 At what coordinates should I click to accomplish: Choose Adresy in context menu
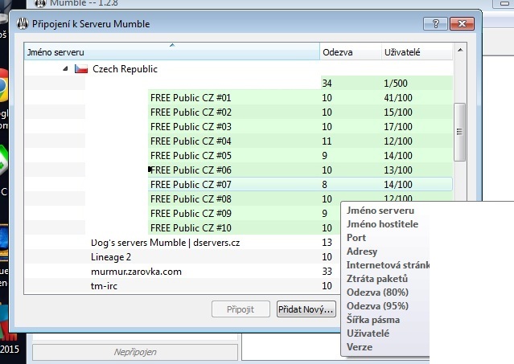[x=362, y=252]
